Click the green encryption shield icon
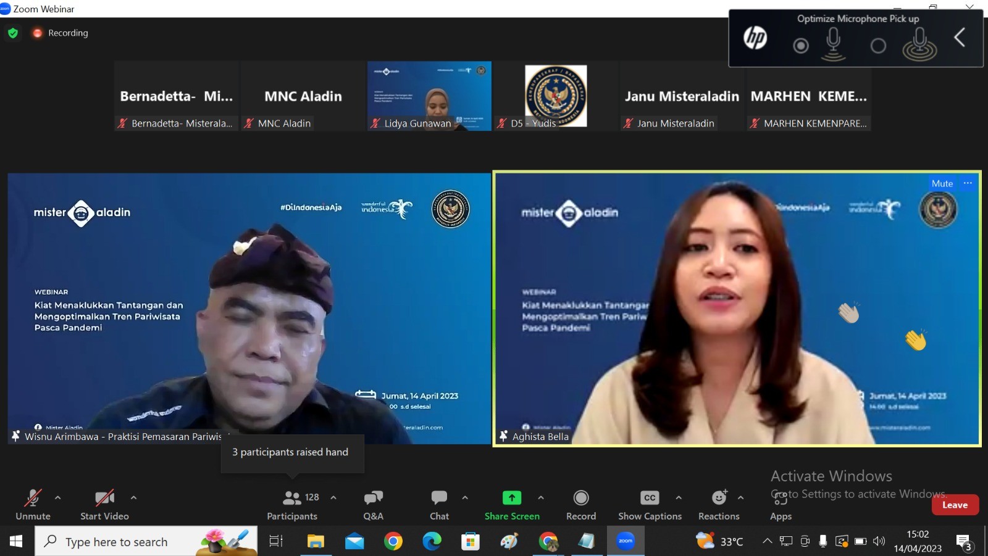This screenshot has width=988, height=556. click(x=13, y=33)
